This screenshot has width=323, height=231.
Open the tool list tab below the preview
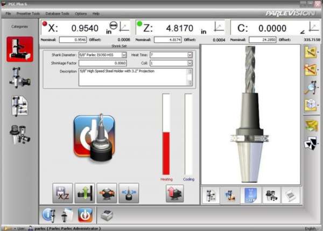[210, 195]
